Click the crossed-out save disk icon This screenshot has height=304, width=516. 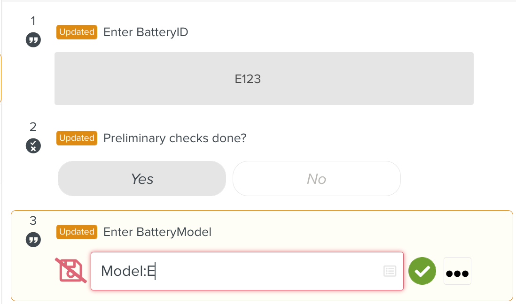tap(71, 271)
